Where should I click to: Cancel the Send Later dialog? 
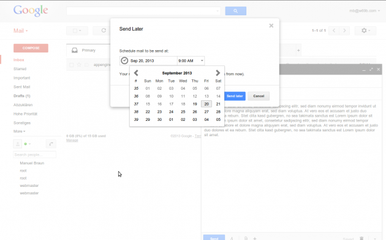(x=259, y=96)
